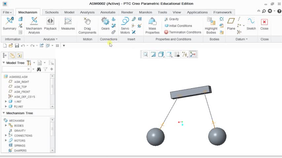Open the Playback tool

pyautogui.click(x=50, y=23)
